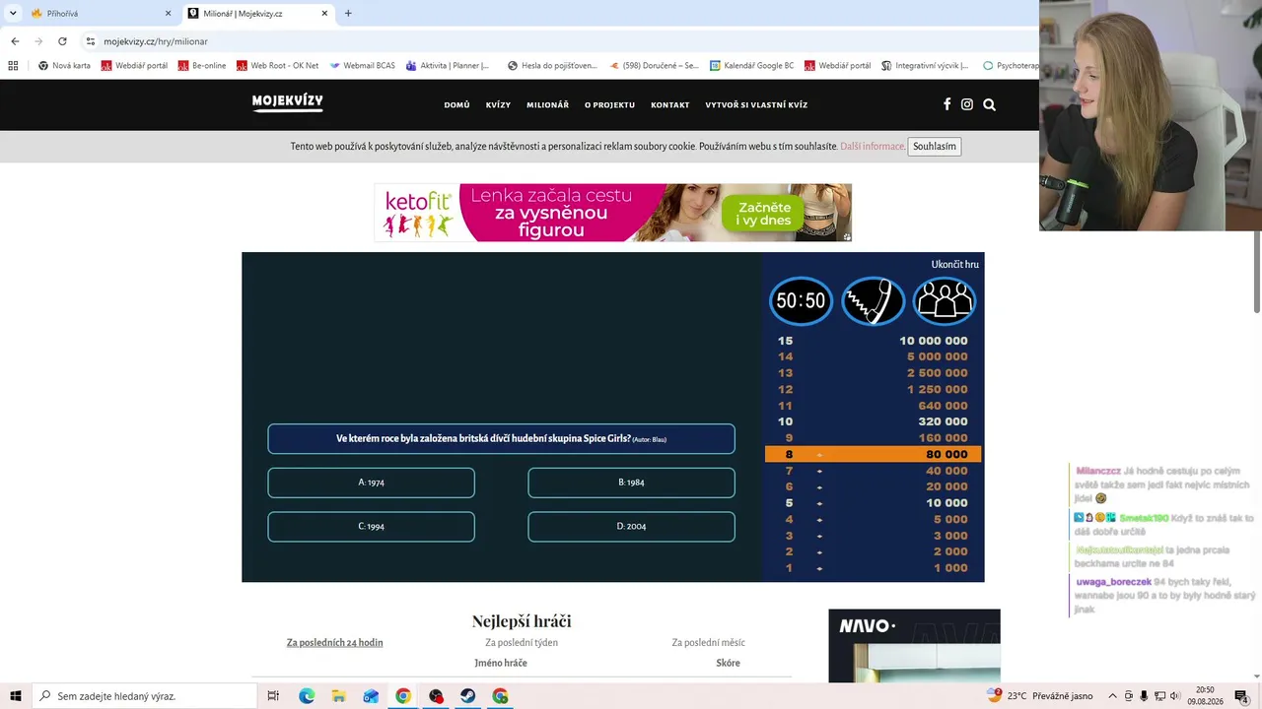1262x709 pixels.
Task: Reload the page with the refresh icon
Action: click(62, 41)
